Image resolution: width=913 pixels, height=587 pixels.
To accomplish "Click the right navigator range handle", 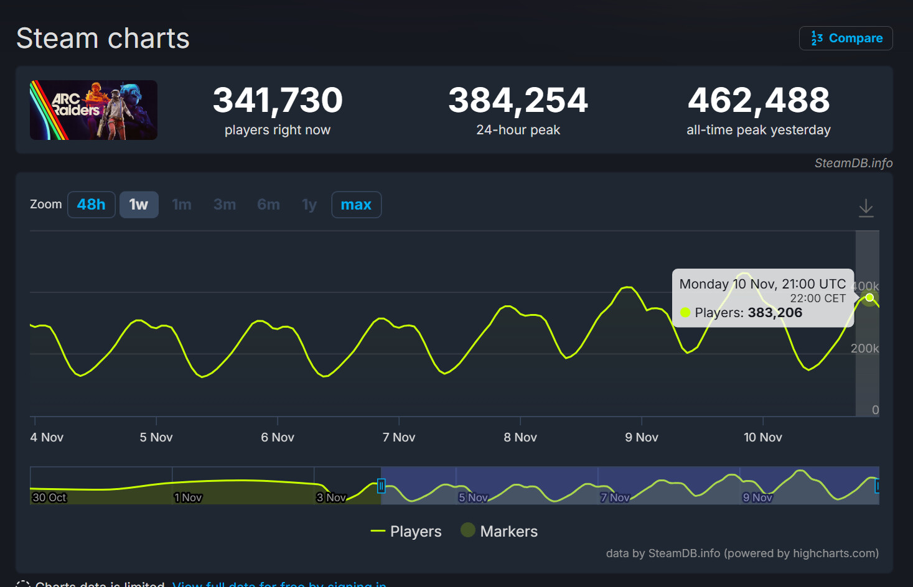I will [x=878, y=486].
